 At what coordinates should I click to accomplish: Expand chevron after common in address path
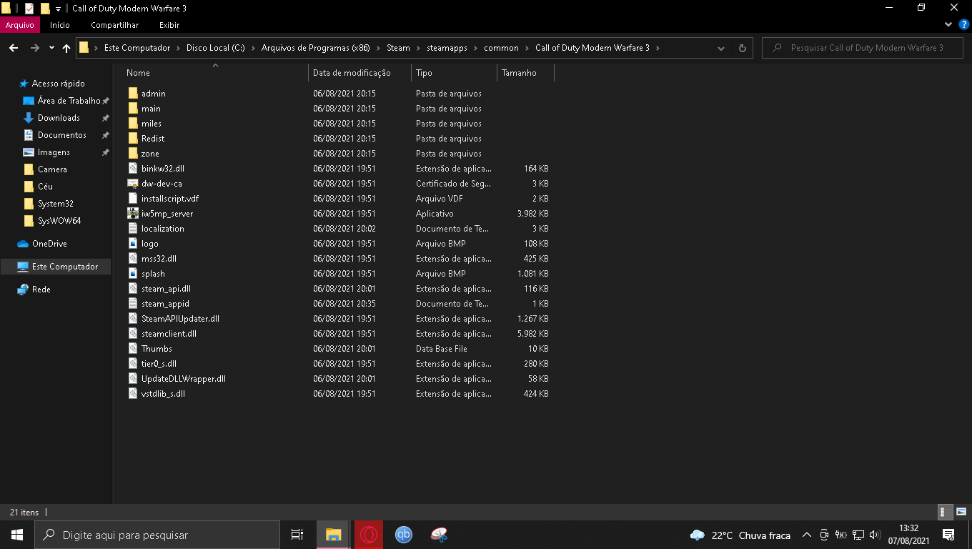pyautogui.click(x=527, y=48)
